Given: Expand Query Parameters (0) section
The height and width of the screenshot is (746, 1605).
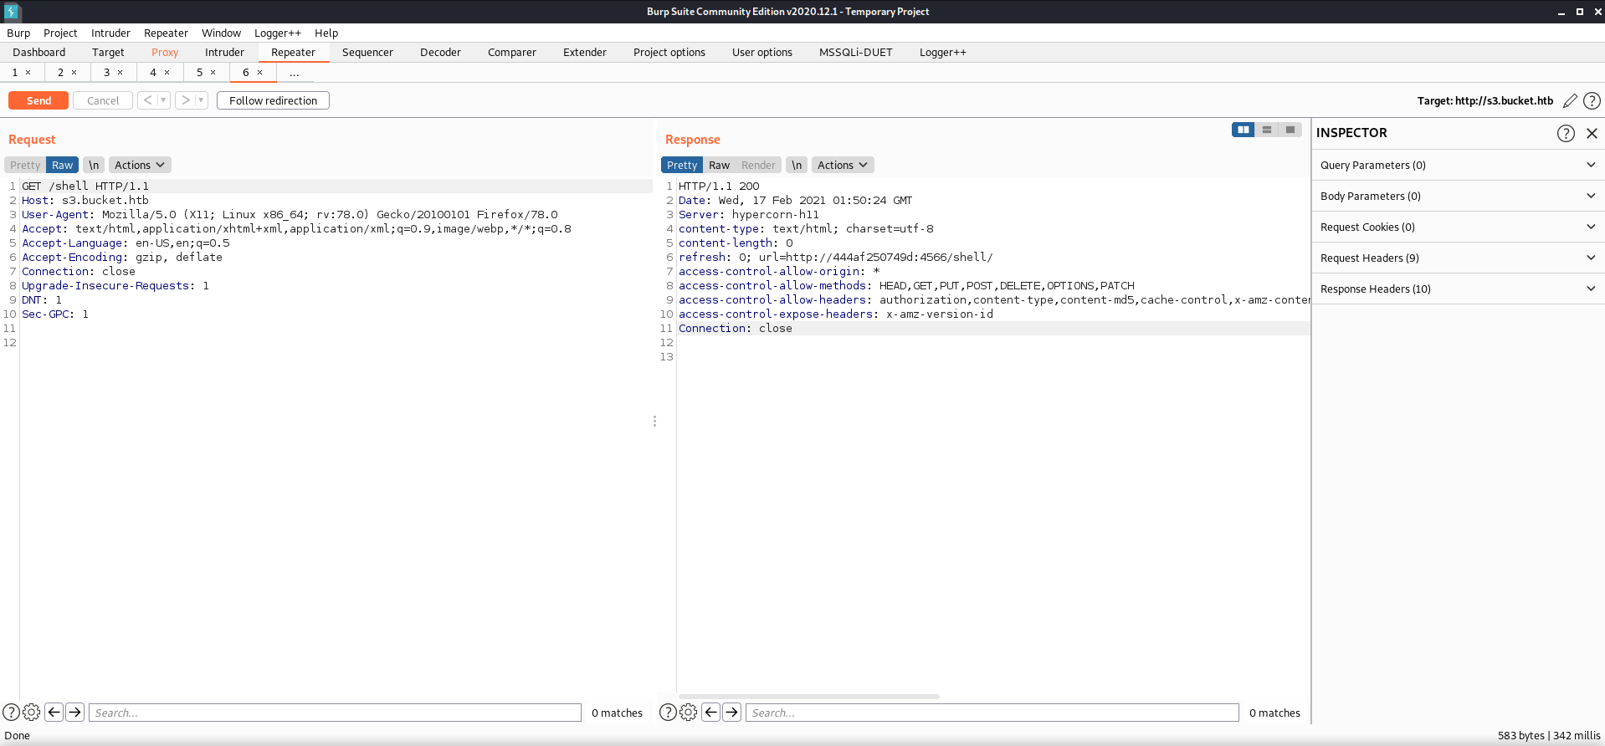Looking at the screenshot, I should click(x=1458, y=166).
